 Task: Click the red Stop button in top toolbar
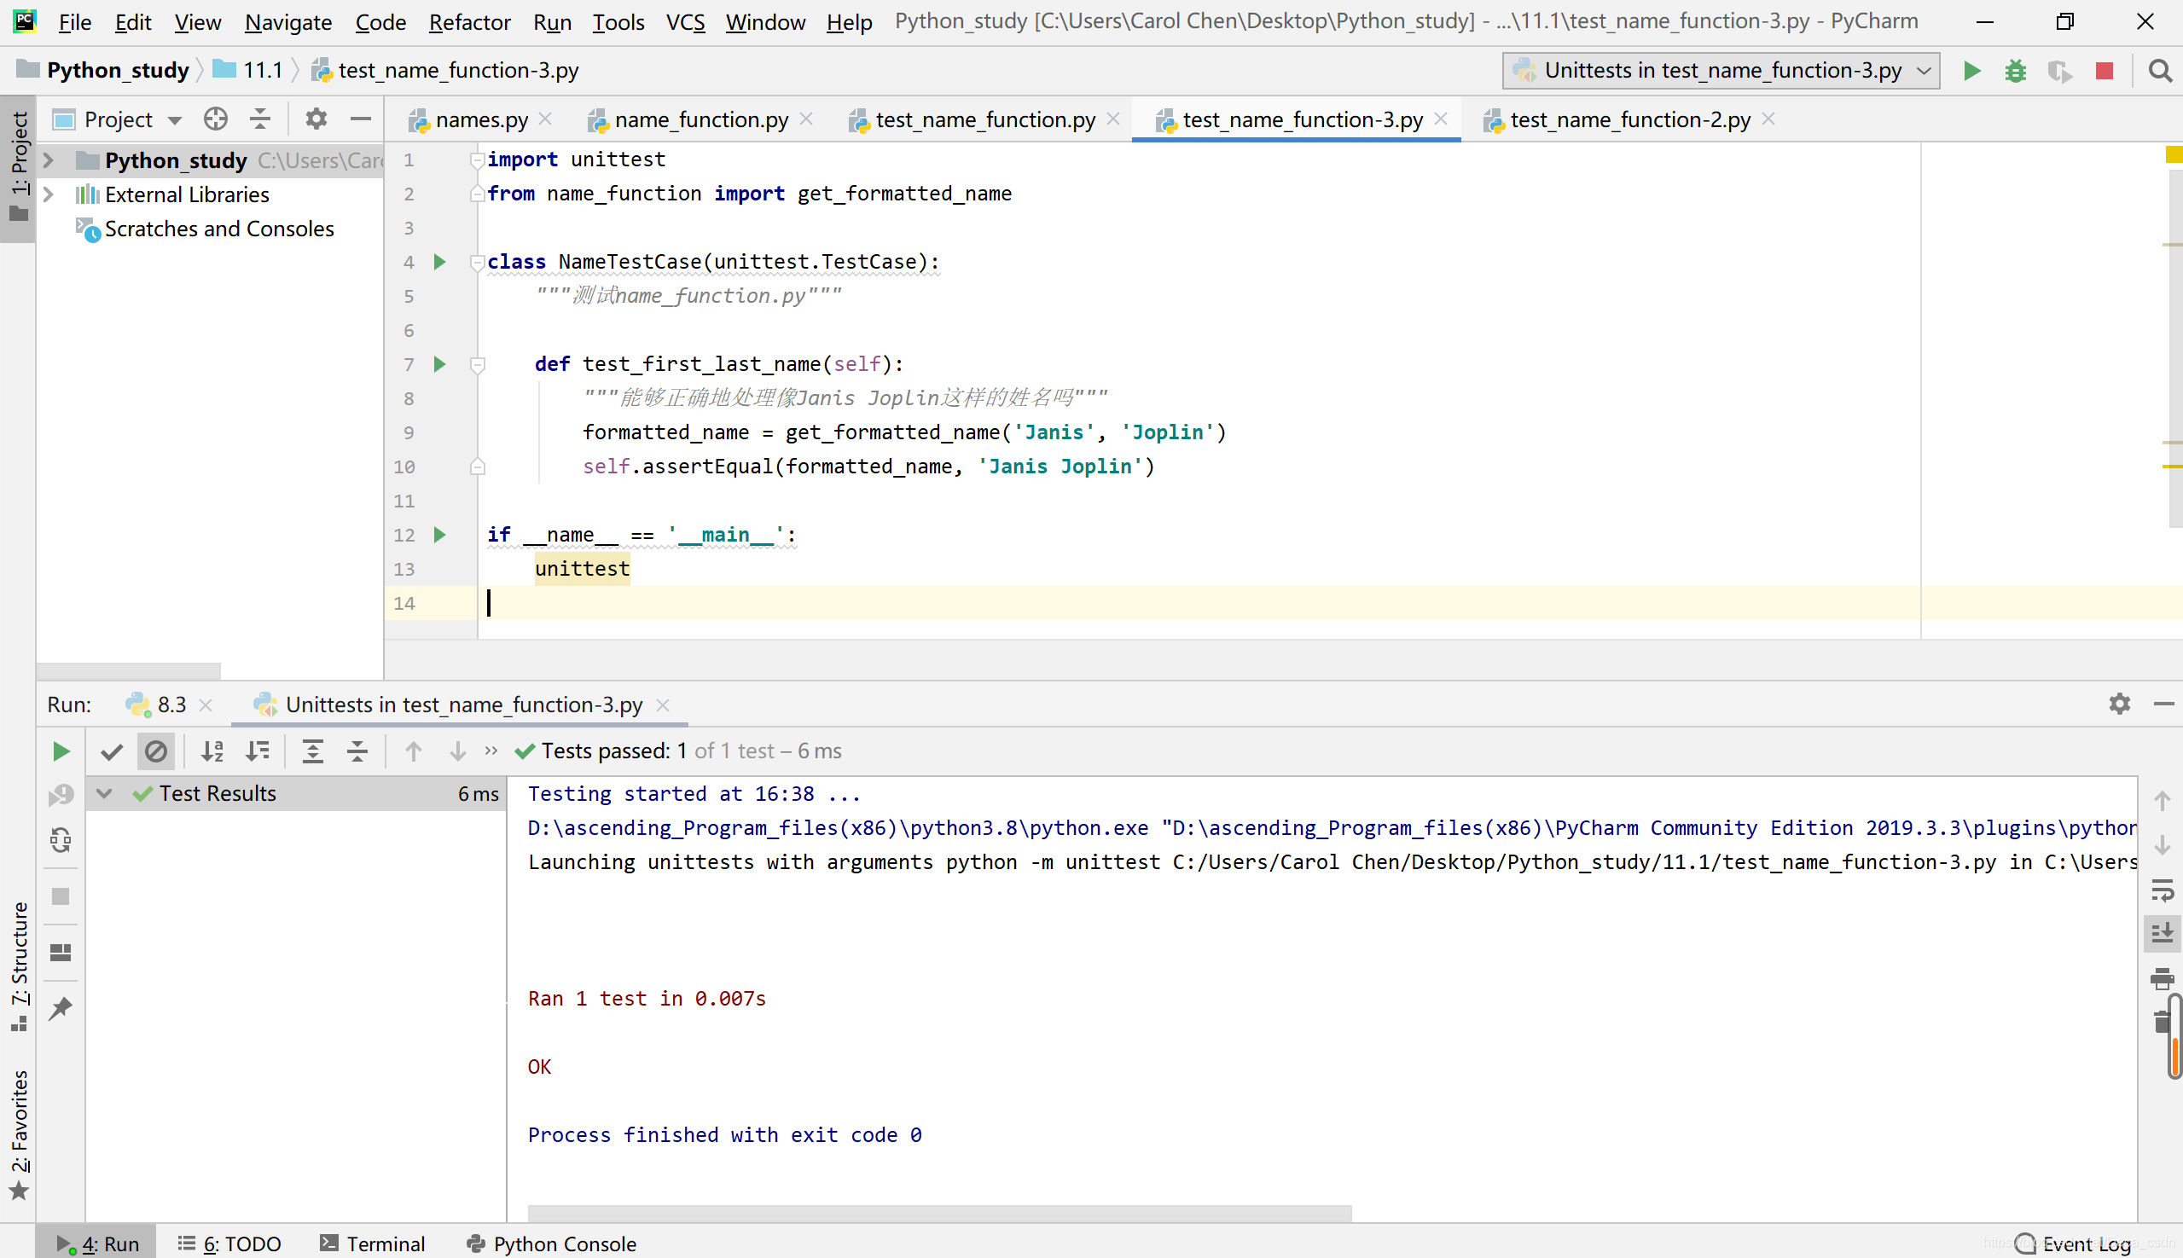click(x=2105, y=71)
